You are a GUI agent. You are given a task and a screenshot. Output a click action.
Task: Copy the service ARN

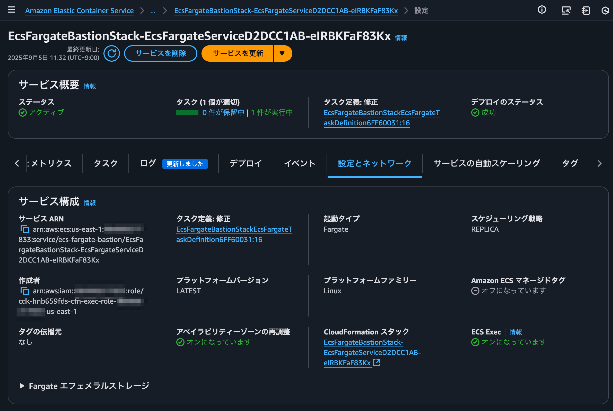[25, 229]
